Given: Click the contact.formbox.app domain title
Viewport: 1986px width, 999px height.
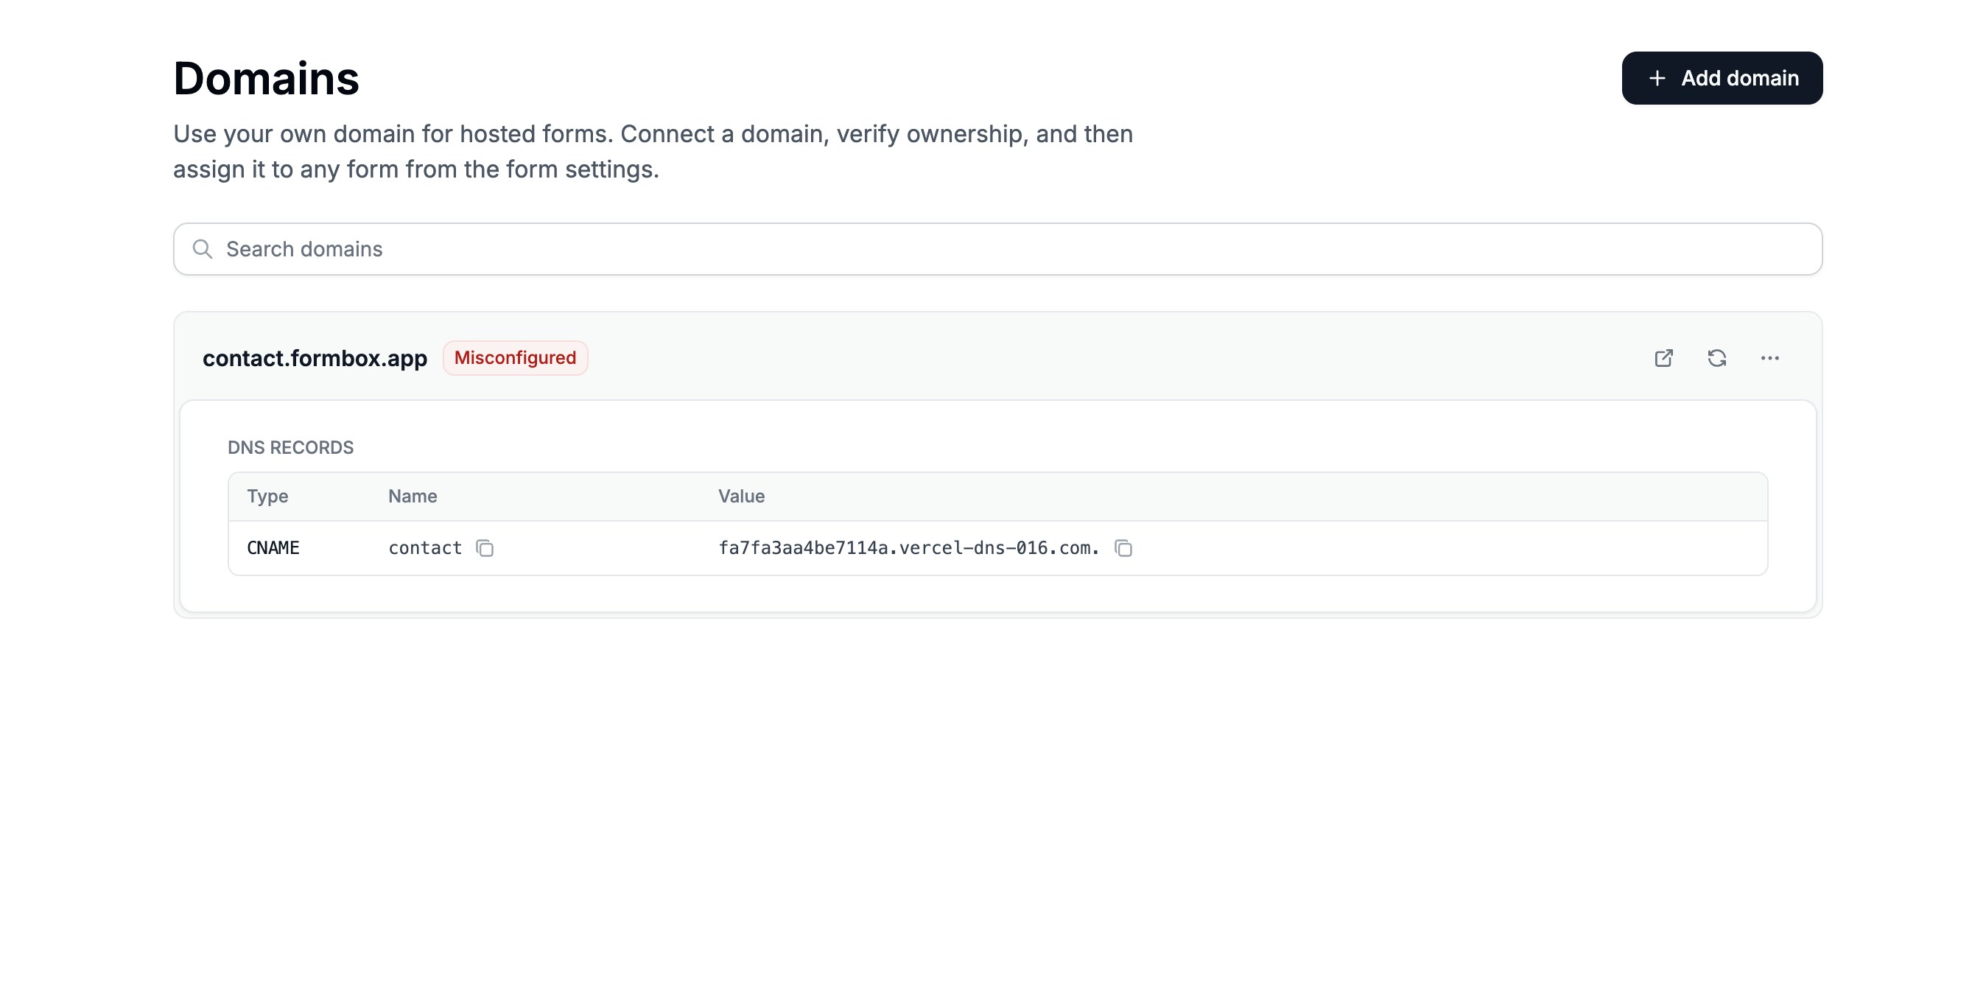Looking at the screenshot, I should [x=315, y=359].
